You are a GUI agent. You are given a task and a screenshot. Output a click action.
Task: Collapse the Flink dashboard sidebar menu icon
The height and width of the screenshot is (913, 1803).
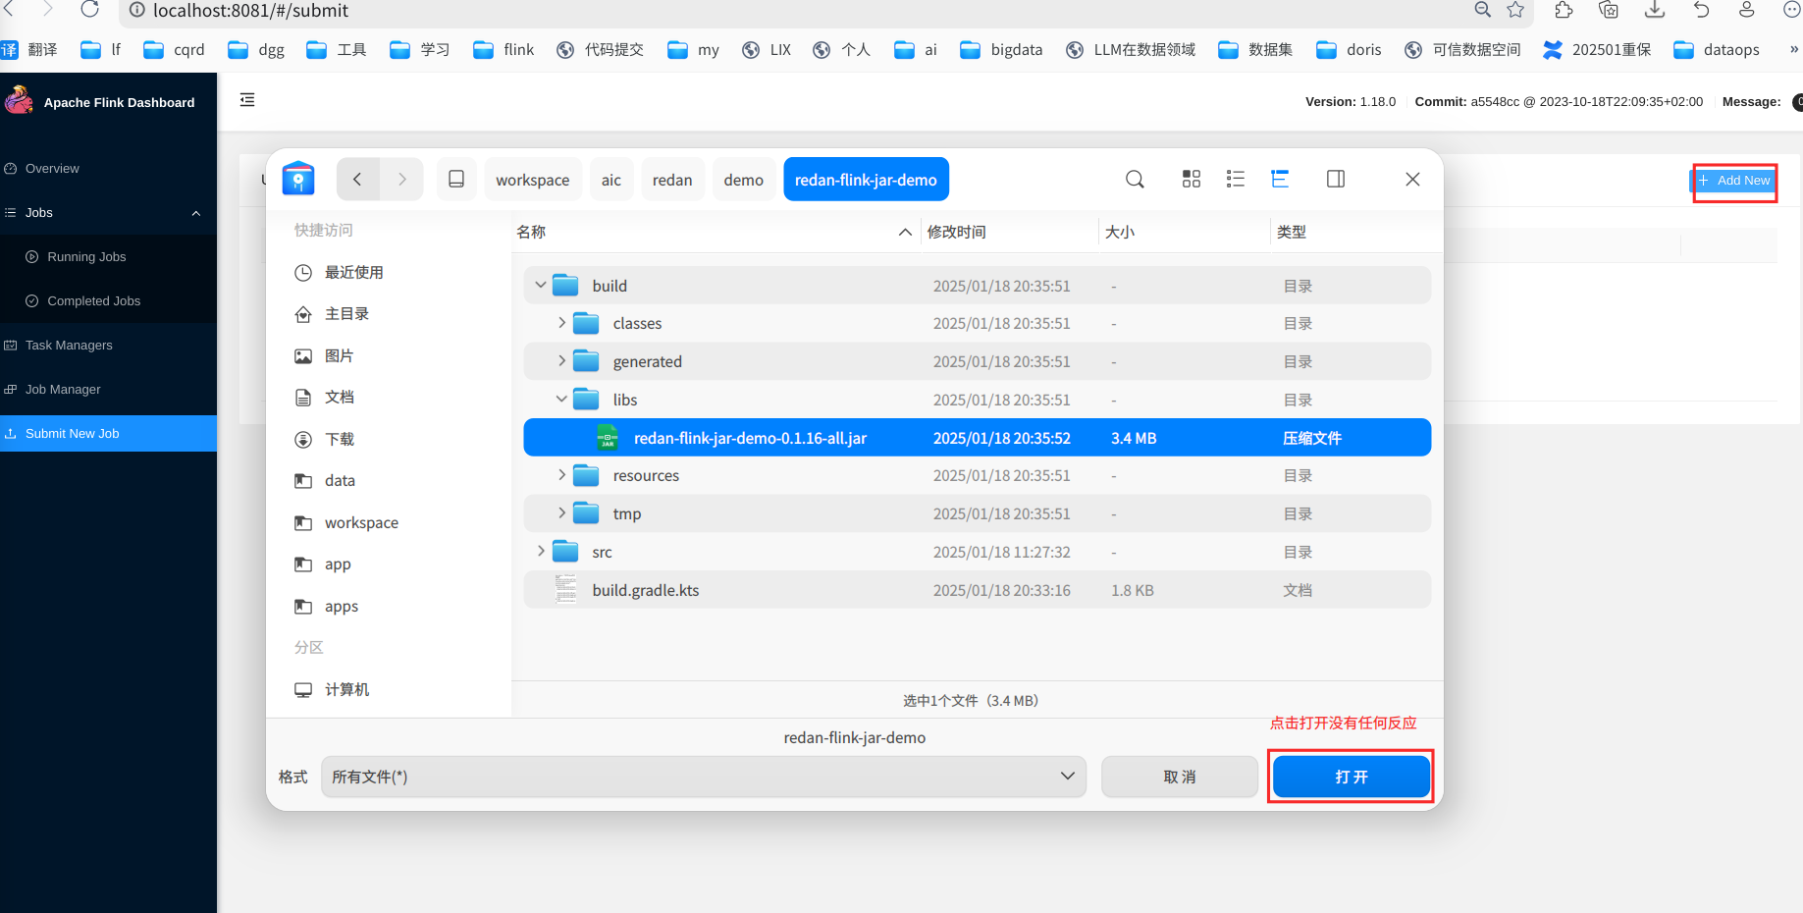click(x=247, y=100)
